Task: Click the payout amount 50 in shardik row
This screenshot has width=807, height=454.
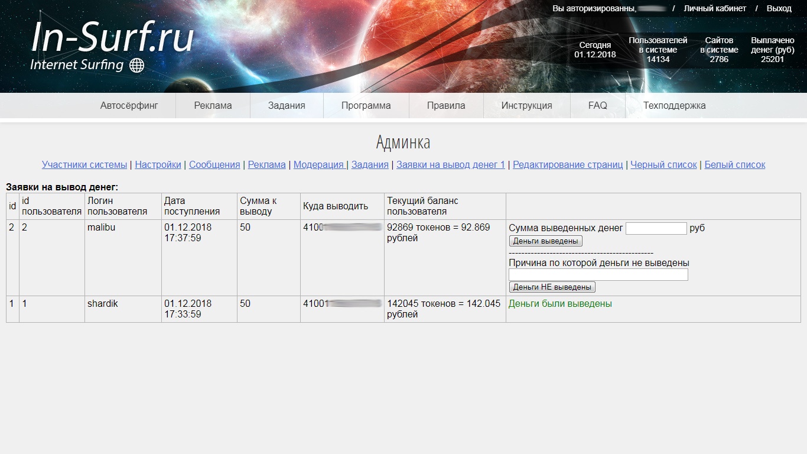Action: coord(268,309)
